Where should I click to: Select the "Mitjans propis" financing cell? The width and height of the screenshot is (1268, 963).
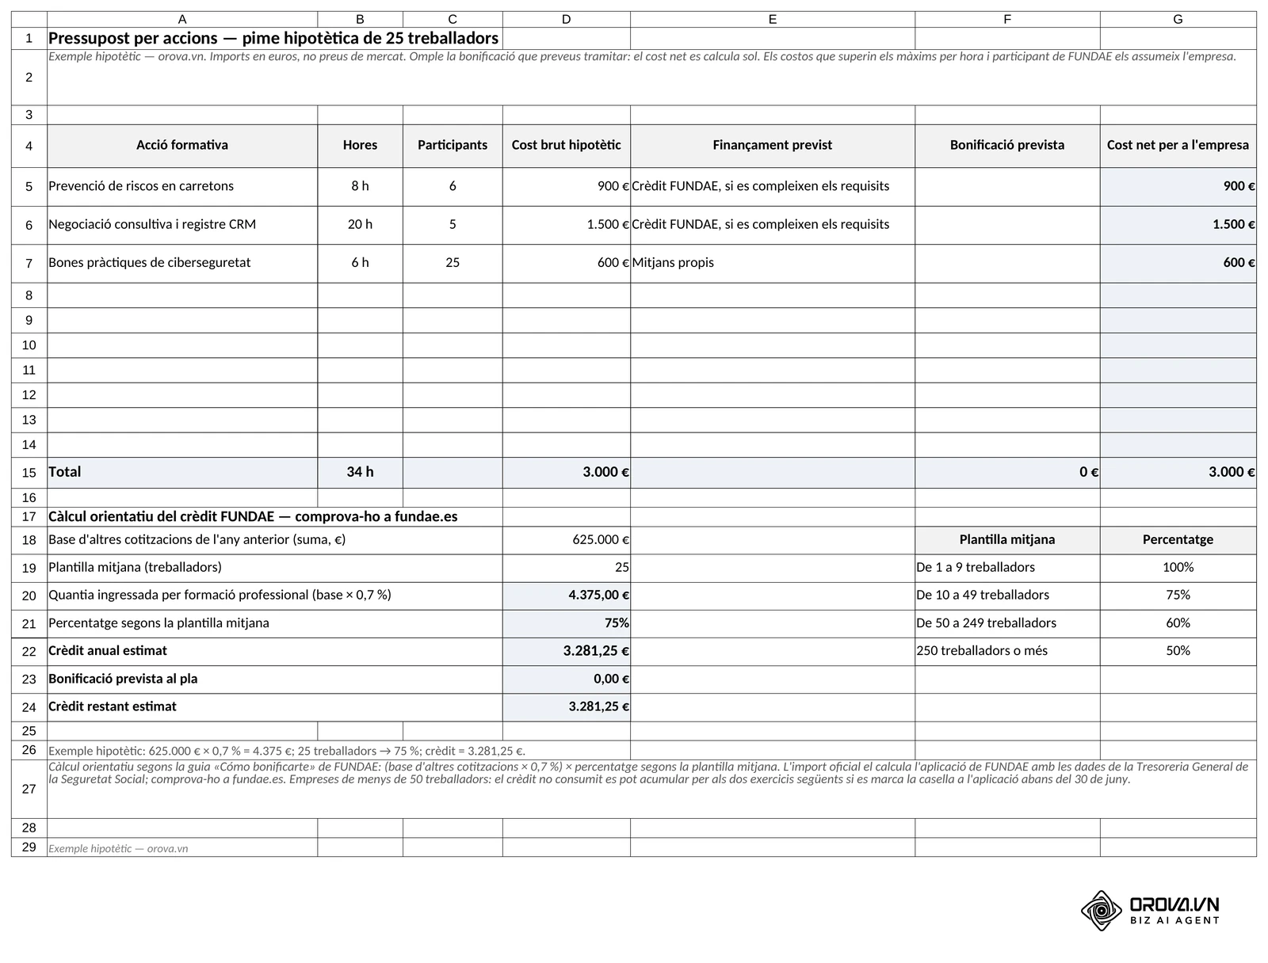click(773, 263)
